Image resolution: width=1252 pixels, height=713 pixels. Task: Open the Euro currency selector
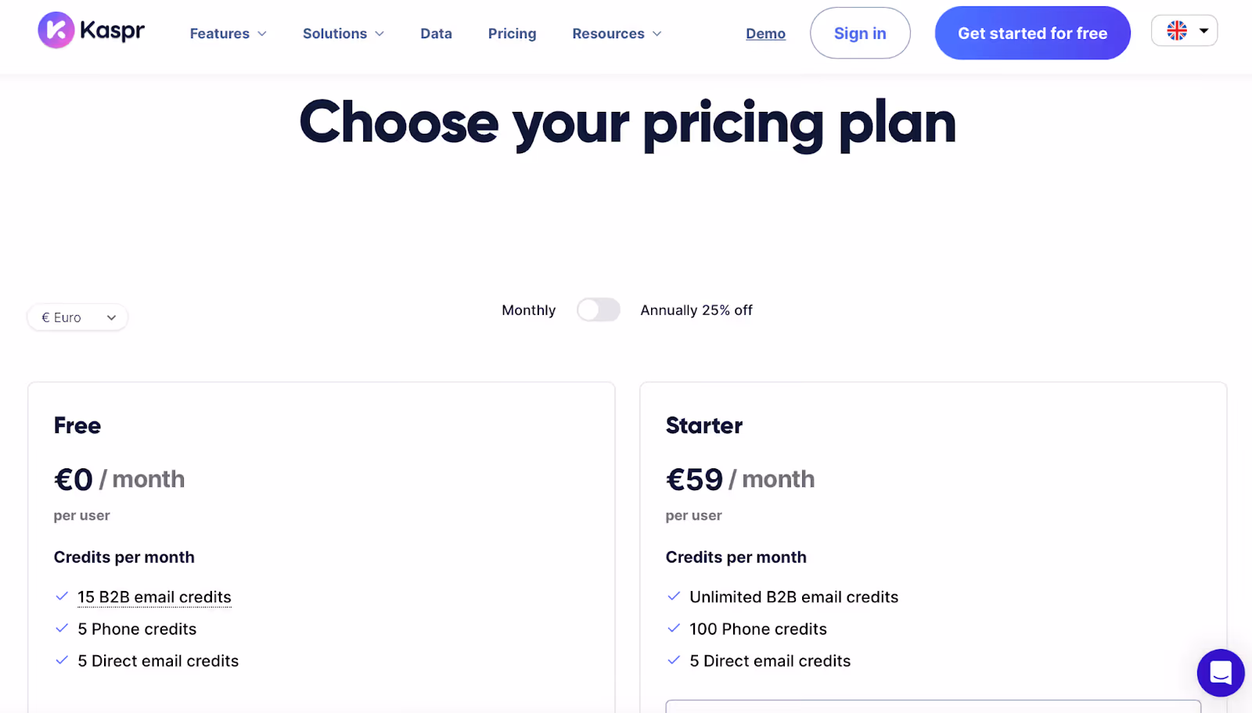pos(77,317)
